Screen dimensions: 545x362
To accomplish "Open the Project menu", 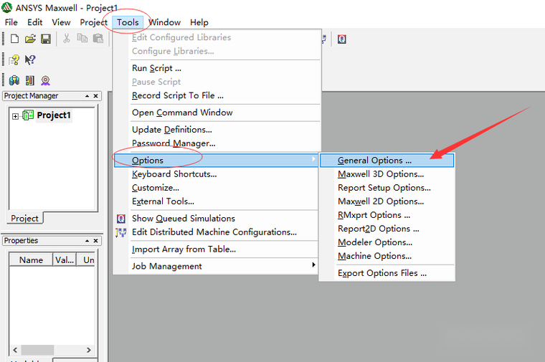I will [x=93, y=22].
